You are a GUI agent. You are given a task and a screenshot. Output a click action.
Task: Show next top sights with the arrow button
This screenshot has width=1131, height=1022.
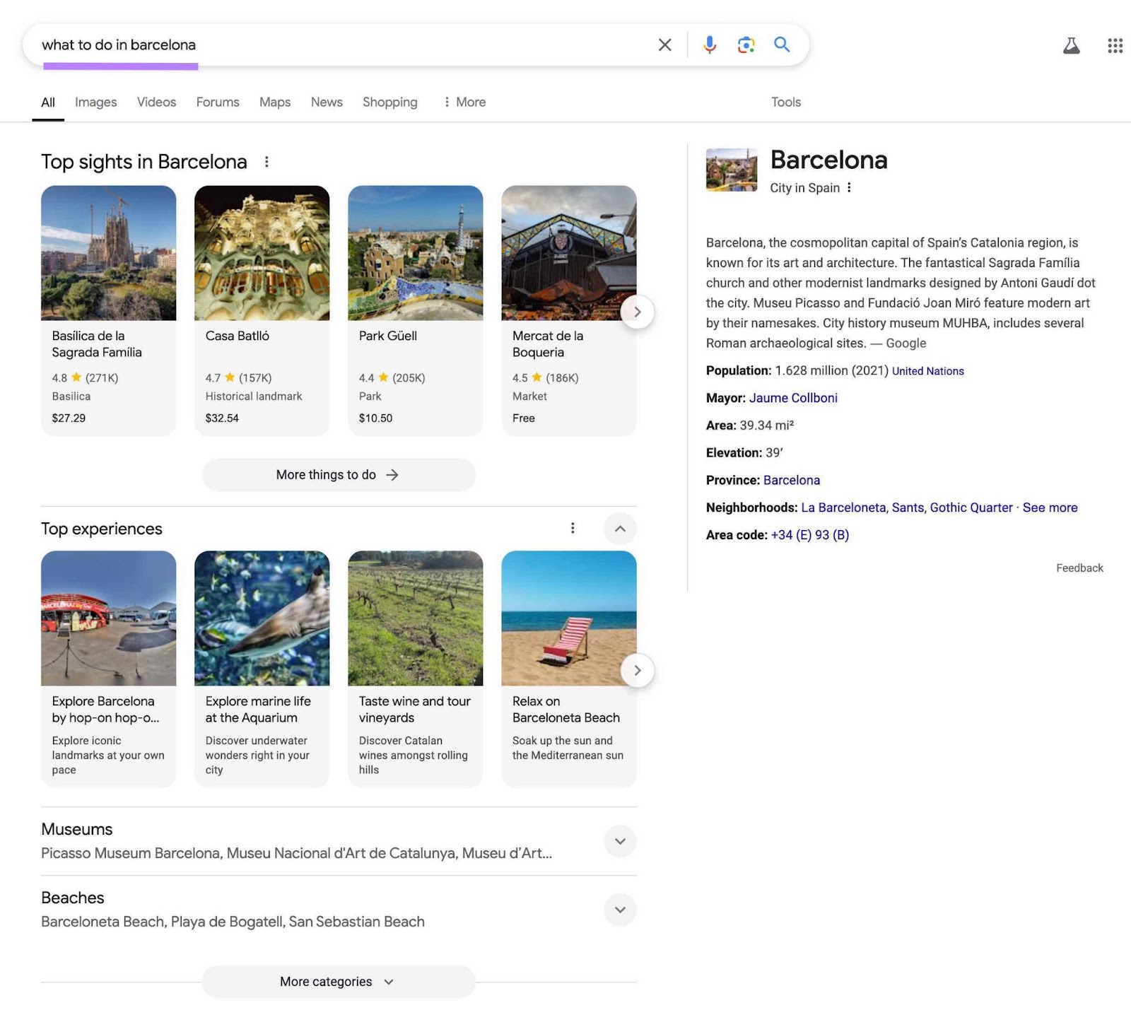637,312
